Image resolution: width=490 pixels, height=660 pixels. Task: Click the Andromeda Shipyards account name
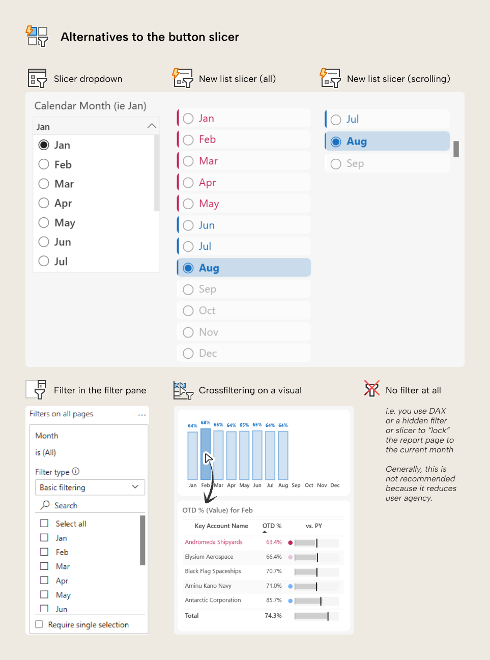pyautogui.click(x=213, y=542)
